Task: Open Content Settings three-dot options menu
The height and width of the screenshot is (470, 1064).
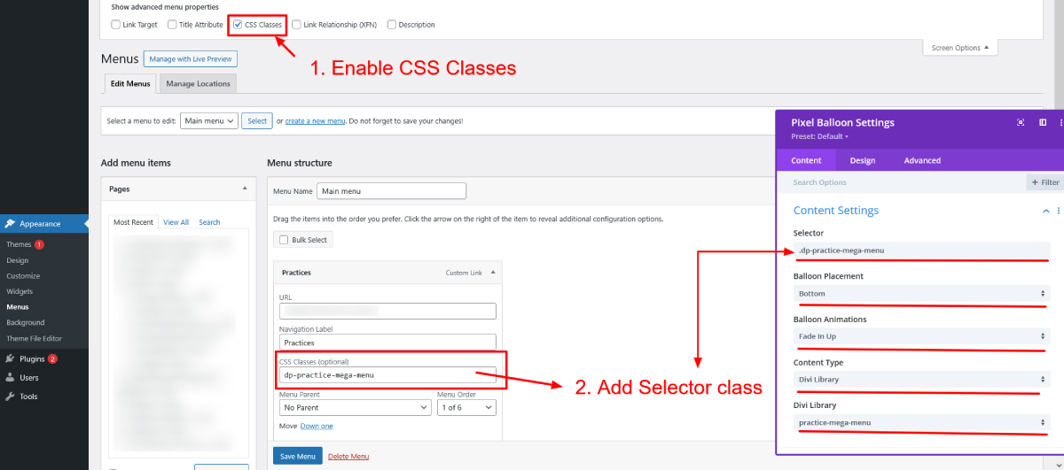Action: [1058, 211]
